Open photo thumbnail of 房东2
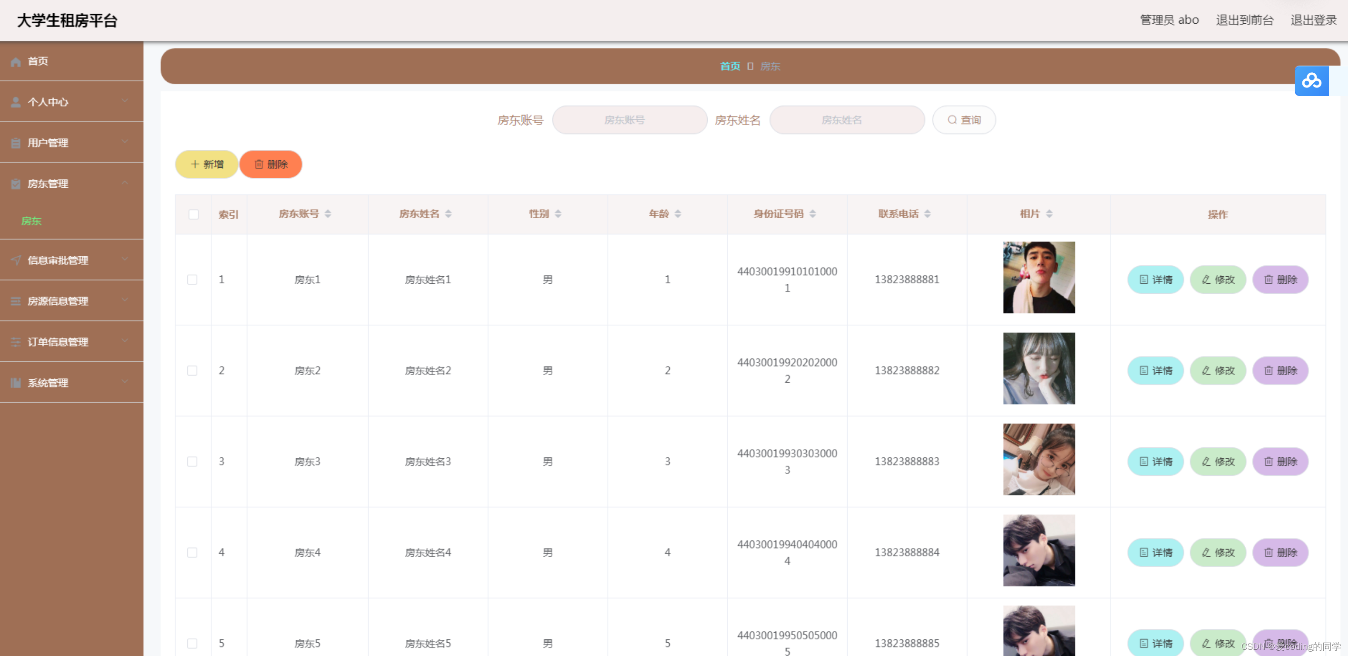This screenshot has width=1348, height=656. [x=1039, y=368]
